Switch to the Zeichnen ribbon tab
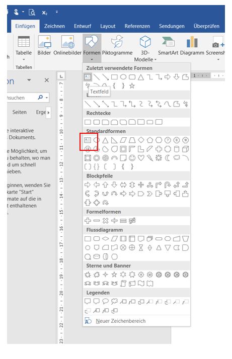The width and height of the screenshot is (232, 359). click(54, 26)
